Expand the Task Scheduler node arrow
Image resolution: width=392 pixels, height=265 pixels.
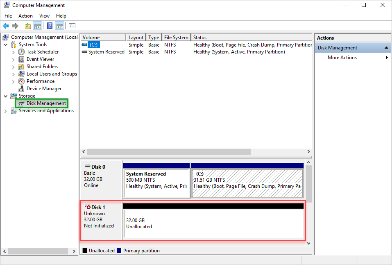(14, 52)
